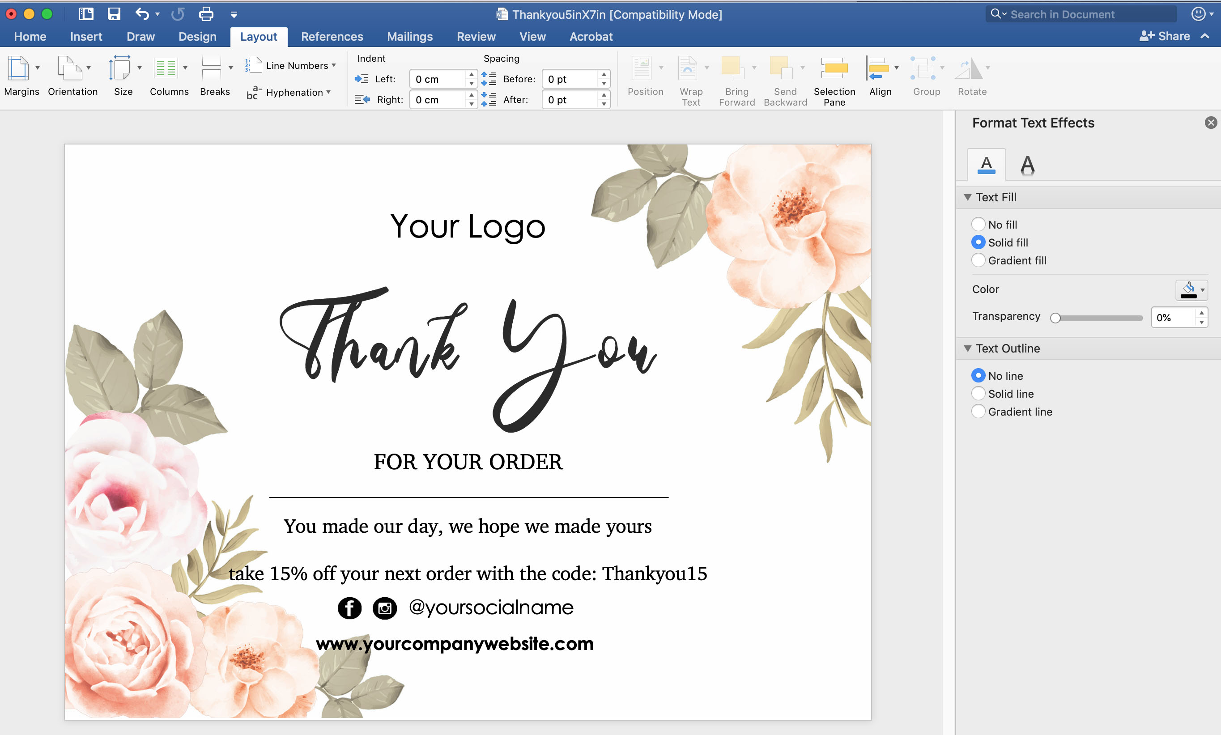Enable Solid fill radio button
The height and width of the screenshot is (735, 1221).
coord(979,242)
